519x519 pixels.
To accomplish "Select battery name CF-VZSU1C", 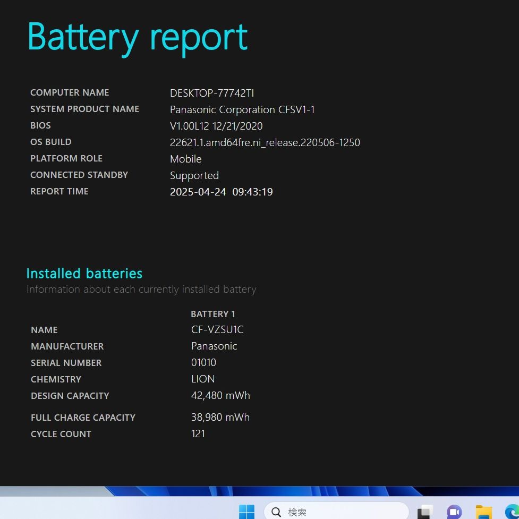I will [217, 330].
